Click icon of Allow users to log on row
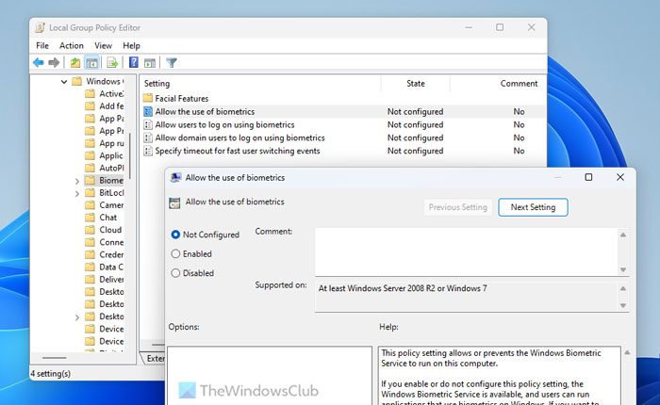Image resolution: width=660 pixels, height=405 pixels. 148,124
